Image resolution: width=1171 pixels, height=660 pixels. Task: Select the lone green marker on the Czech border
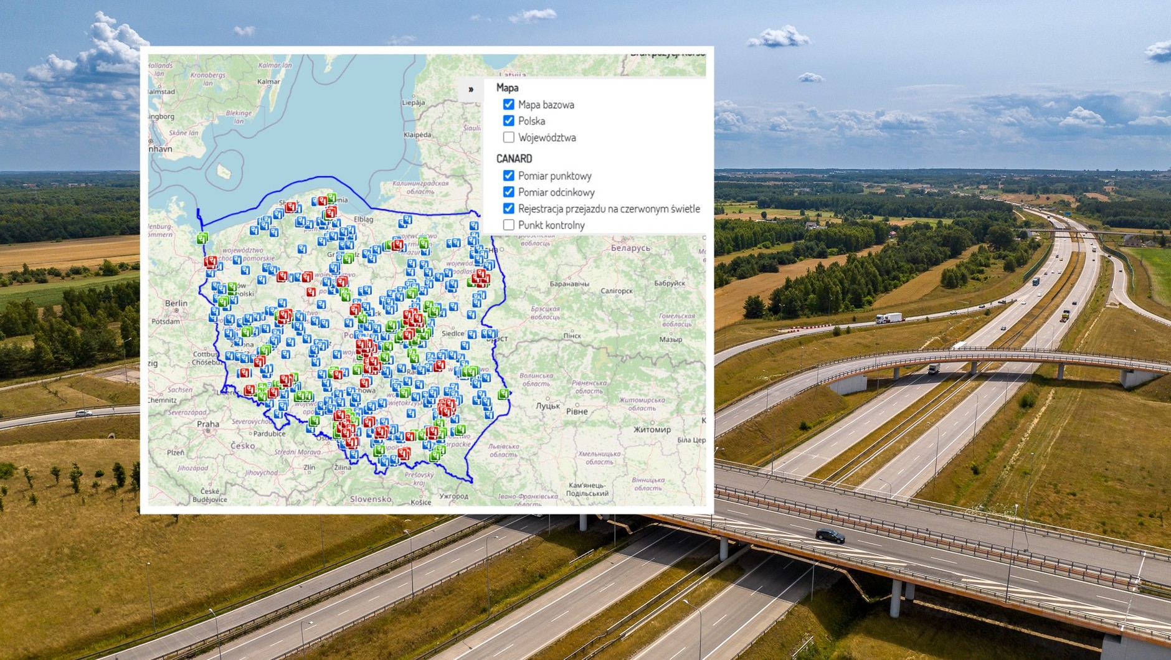click(x=314, y=422)
